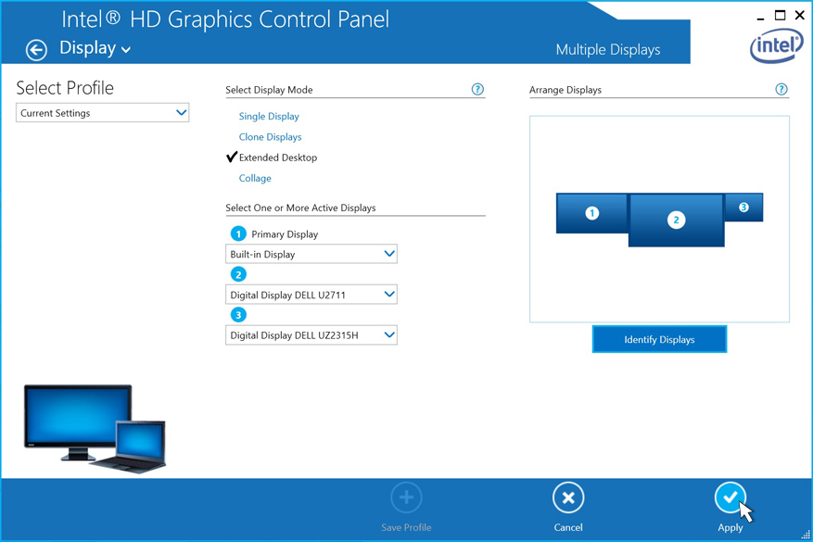This screenshot has height=542, width=813.
Task: Click the Intel logo
Action: coord(776,46)
